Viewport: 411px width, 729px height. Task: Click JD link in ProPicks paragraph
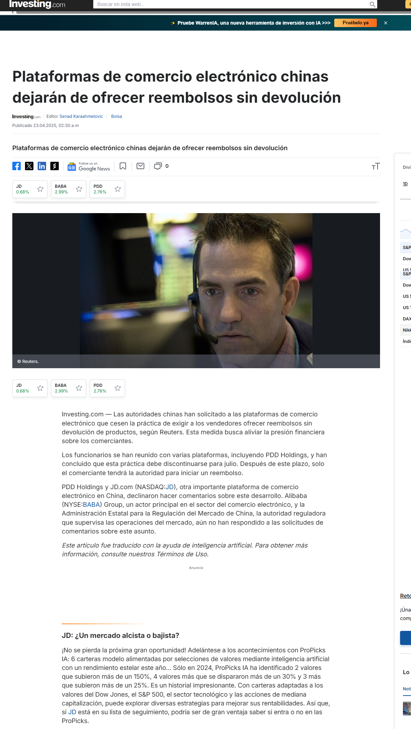coord(72,712)
